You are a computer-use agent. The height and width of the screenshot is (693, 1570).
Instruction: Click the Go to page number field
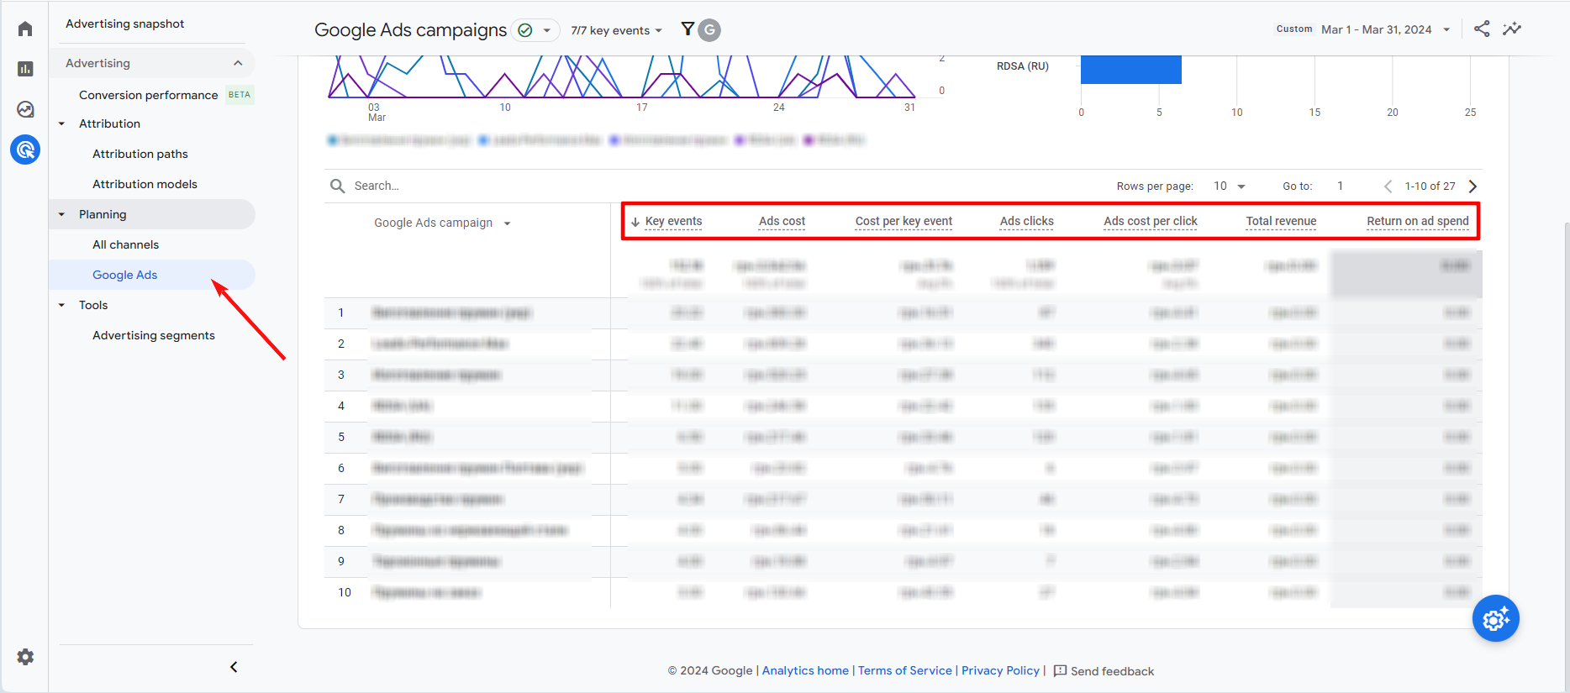(1341, 186)
